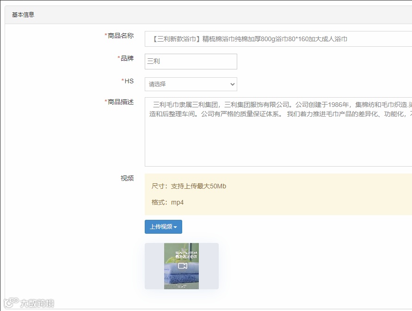This screenshot has width=412, height=311.
Task: Open the HS 请选择 dropdown
Action: [191, 84]
